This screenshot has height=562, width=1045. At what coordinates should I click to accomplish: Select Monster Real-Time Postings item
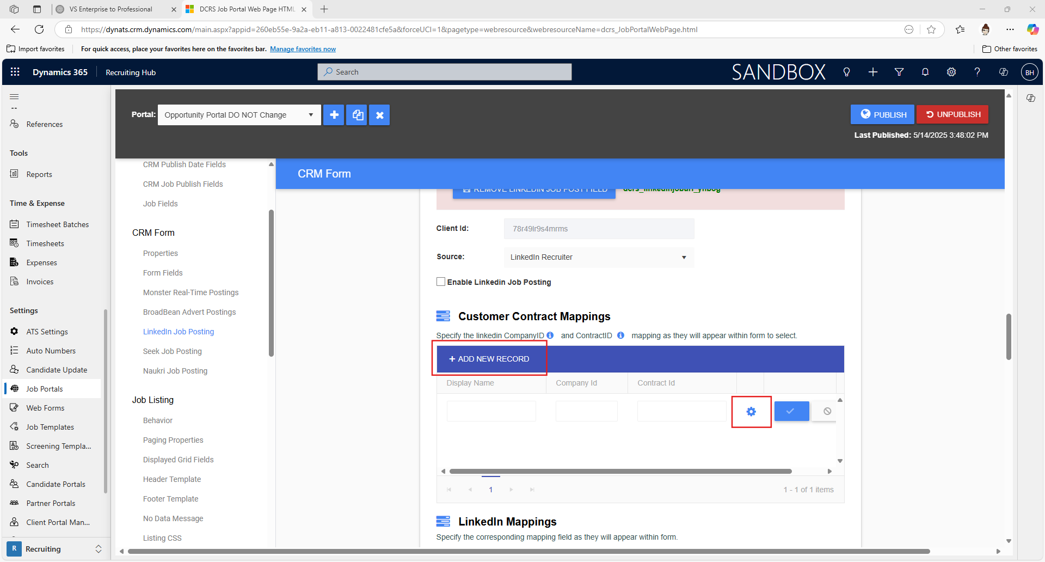(x=191, y=292)
